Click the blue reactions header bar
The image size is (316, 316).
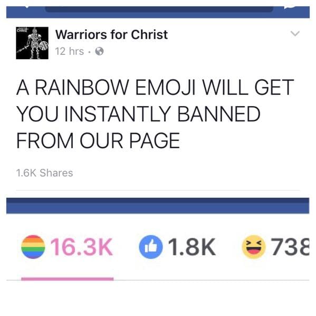point(158,206)
